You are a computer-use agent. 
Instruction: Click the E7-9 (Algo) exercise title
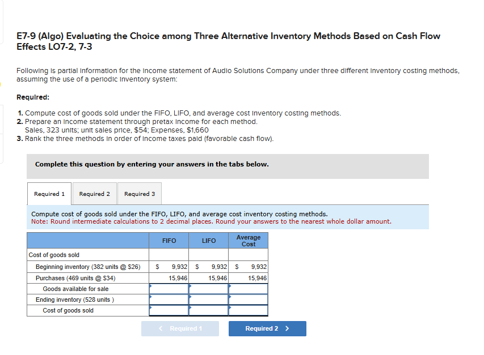tap(229, 41)
